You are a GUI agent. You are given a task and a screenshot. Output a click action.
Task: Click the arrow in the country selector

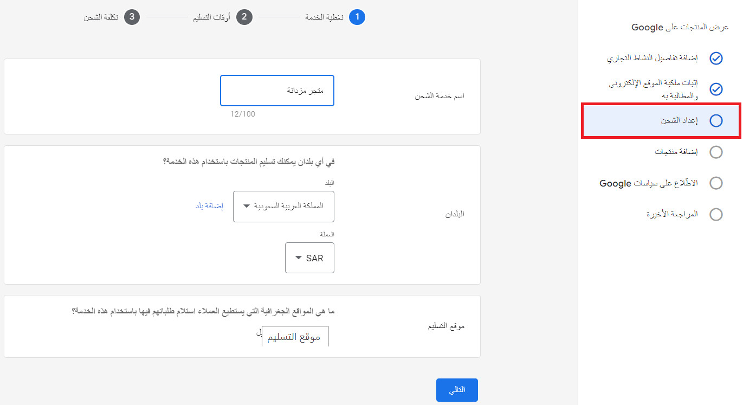(x=247, y=207)
